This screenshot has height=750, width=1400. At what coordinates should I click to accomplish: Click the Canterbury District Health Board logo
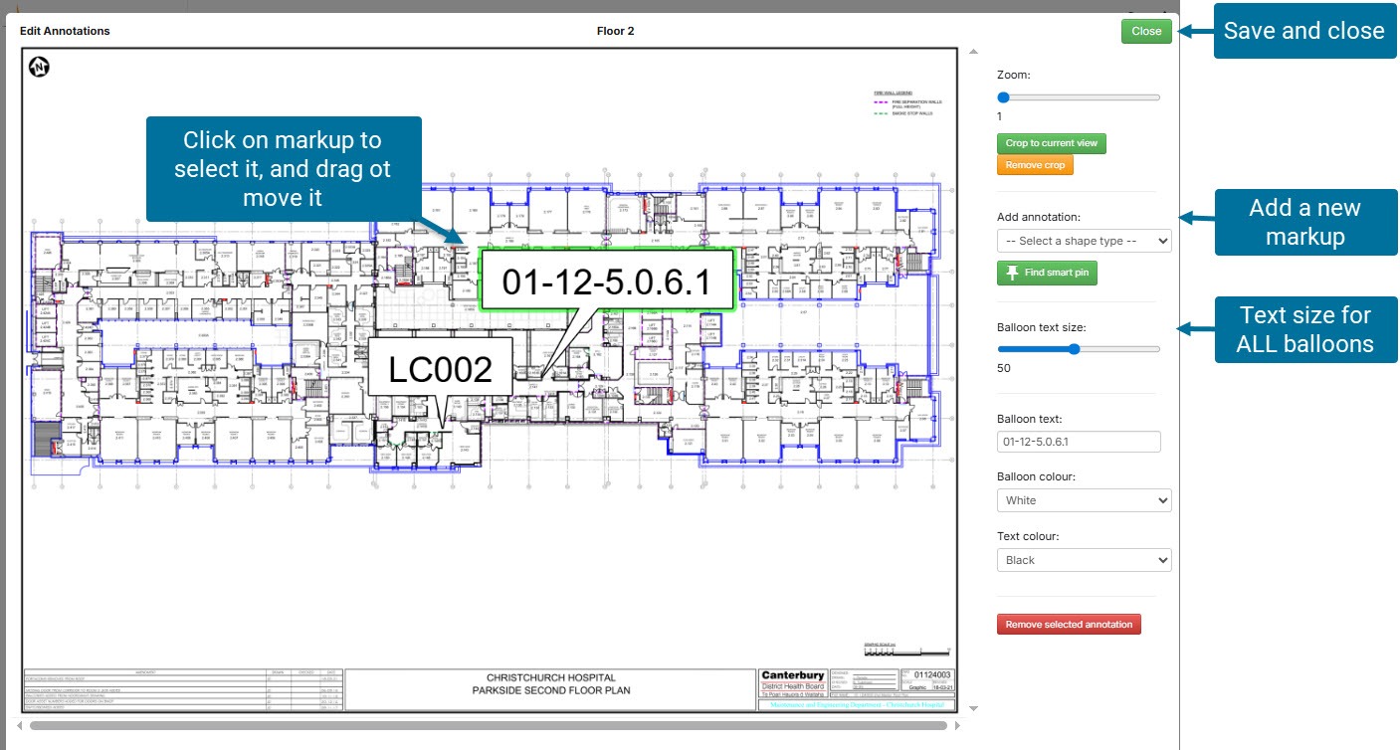click(792, 681)
